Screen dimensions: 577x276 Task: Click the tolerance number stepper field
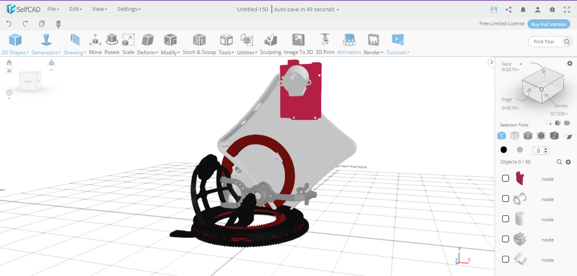[x=541, y=151]
